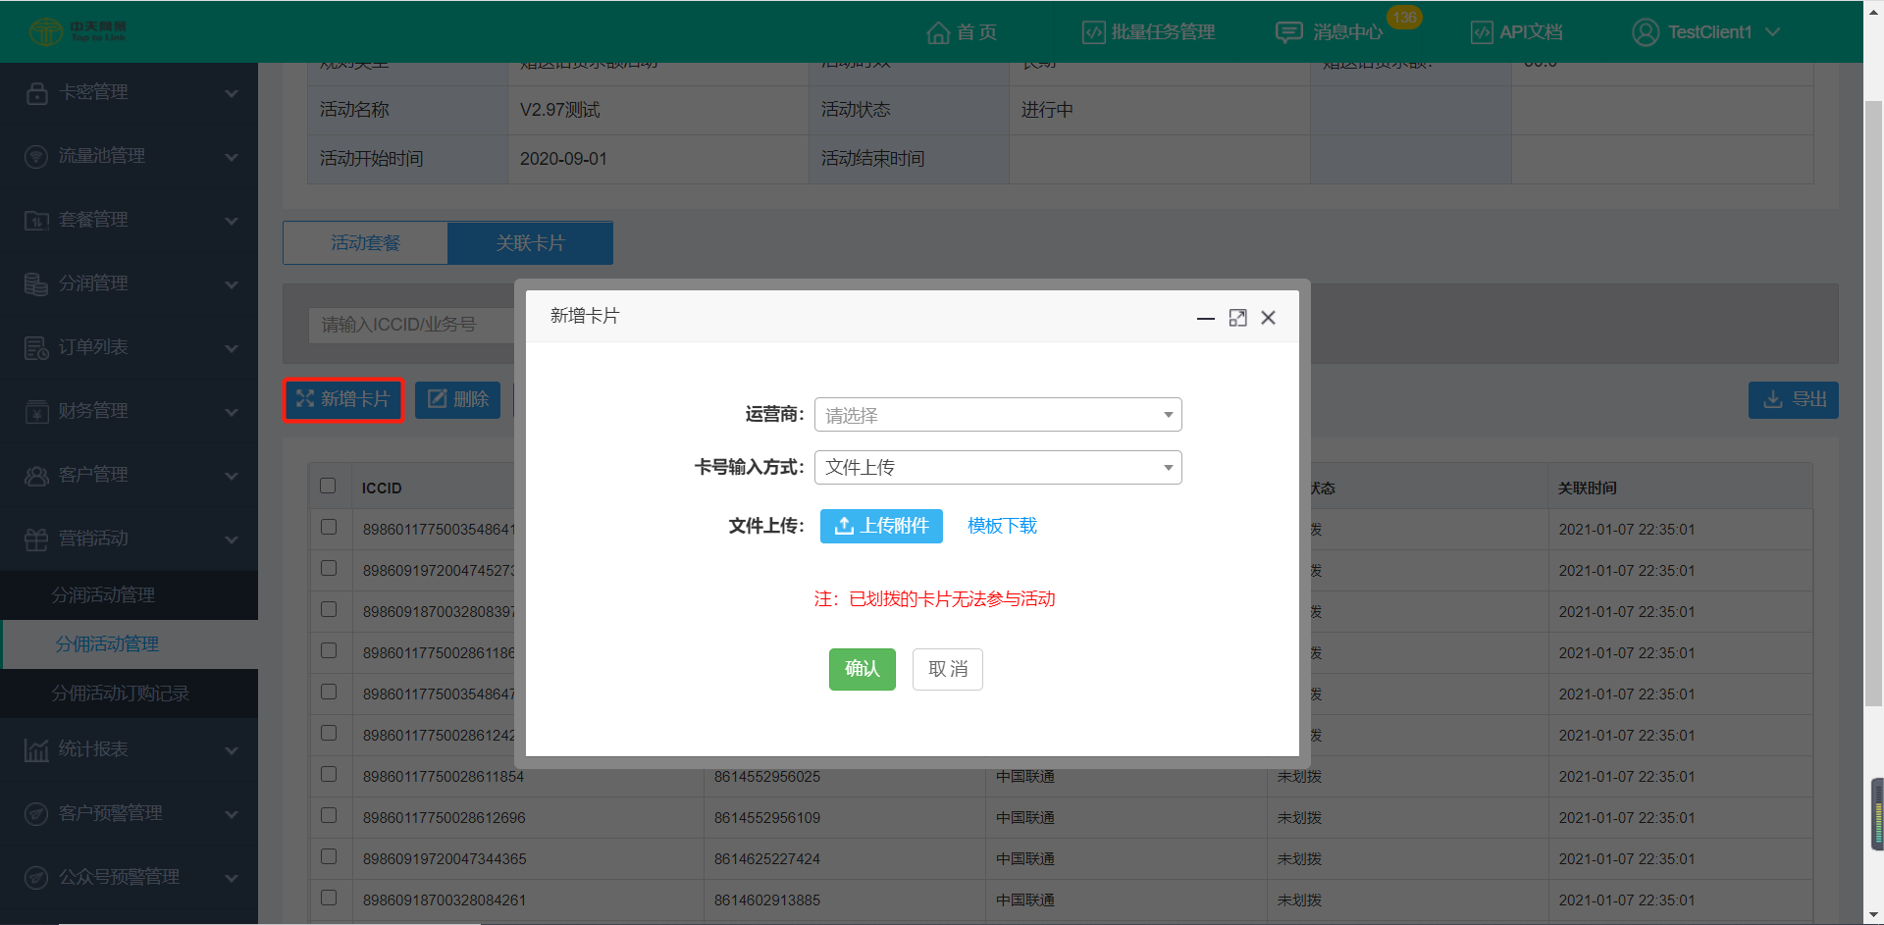Click the 删除 button
Image resolution: width=1884 pixels, height=925 pixels.
click(x=457, y=399)
